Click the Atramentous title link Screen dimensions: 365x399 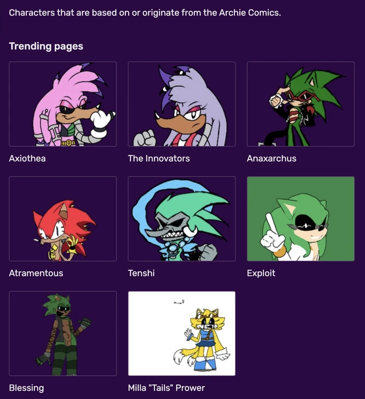coord(36,273)
